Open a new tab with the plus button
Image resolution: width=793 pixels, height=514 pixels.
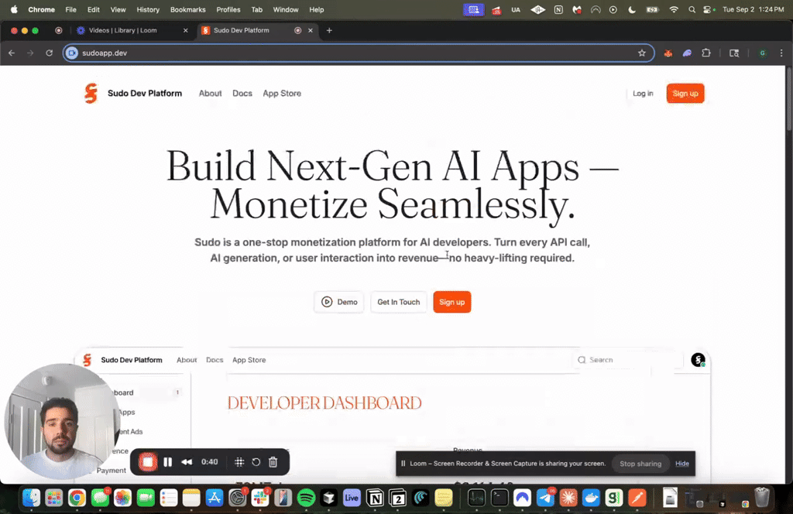click(x=329, y=30)
